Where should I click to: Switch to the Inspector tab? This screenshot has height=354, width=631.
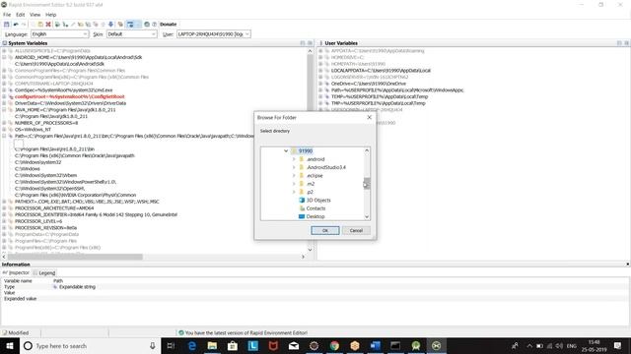[16, 273]
